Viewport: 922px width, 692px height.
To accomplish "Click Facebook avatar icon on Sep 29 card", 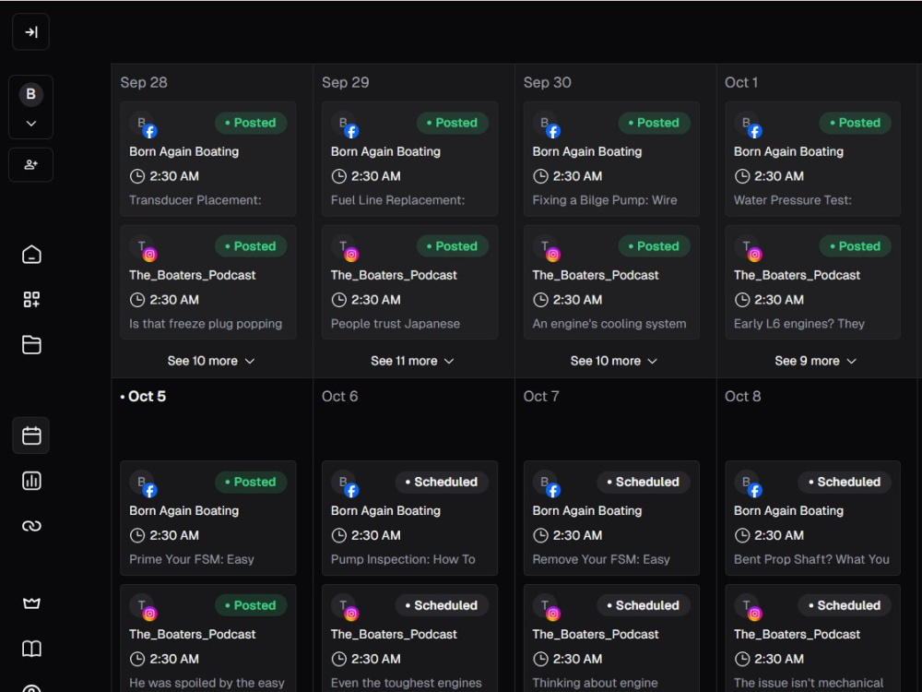I will click(345, 125).
